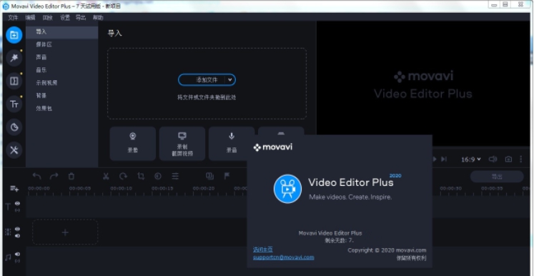Open the Filters magic wand tab
Viewport: 534px width, 276px height.
(14, 58)
